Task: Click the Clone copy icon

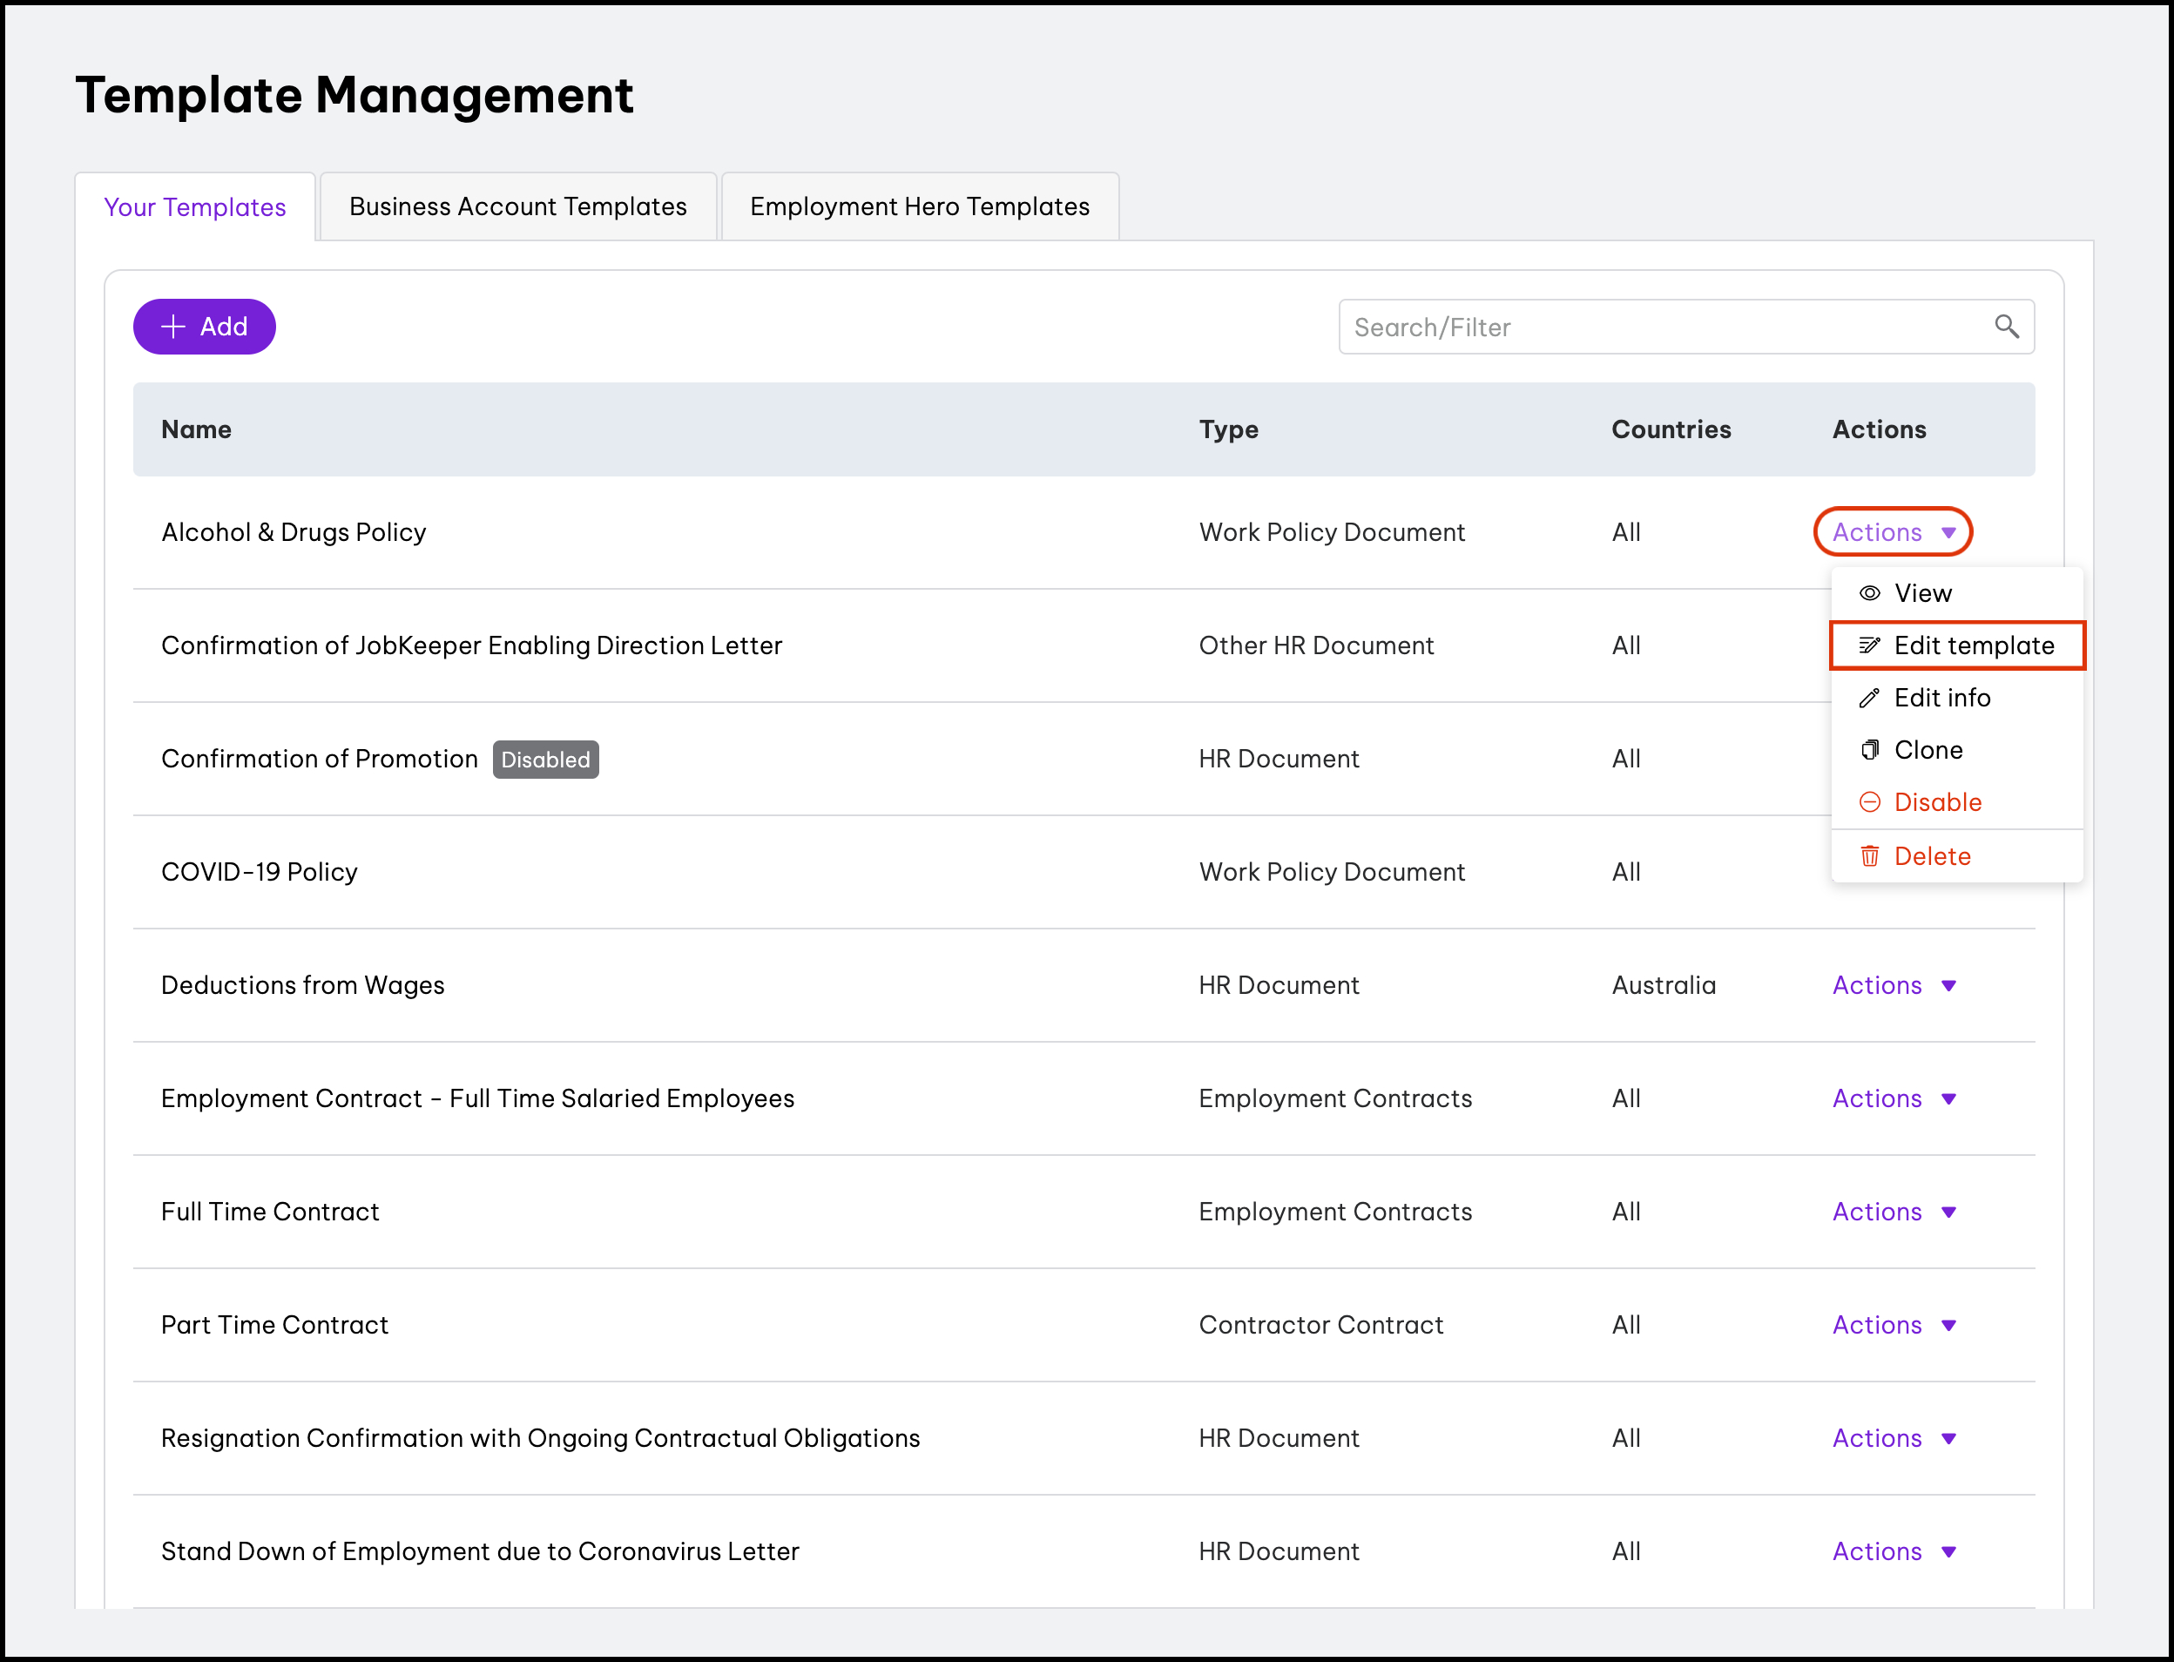Action: tap(1869, 750)
